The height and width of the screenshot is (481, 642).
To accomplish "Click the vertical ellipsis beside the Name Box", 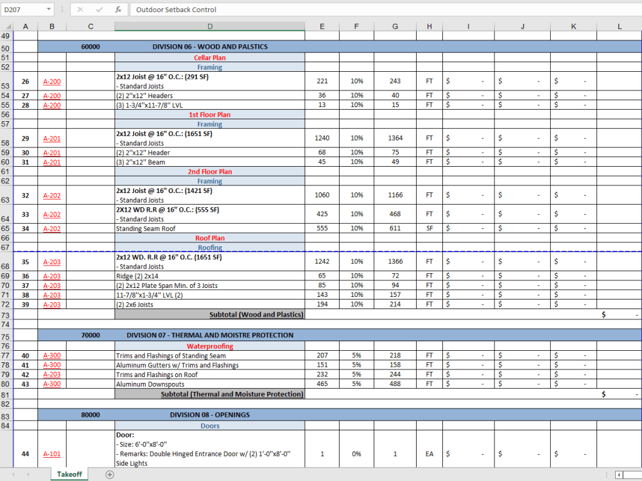I will coord(62,10).
